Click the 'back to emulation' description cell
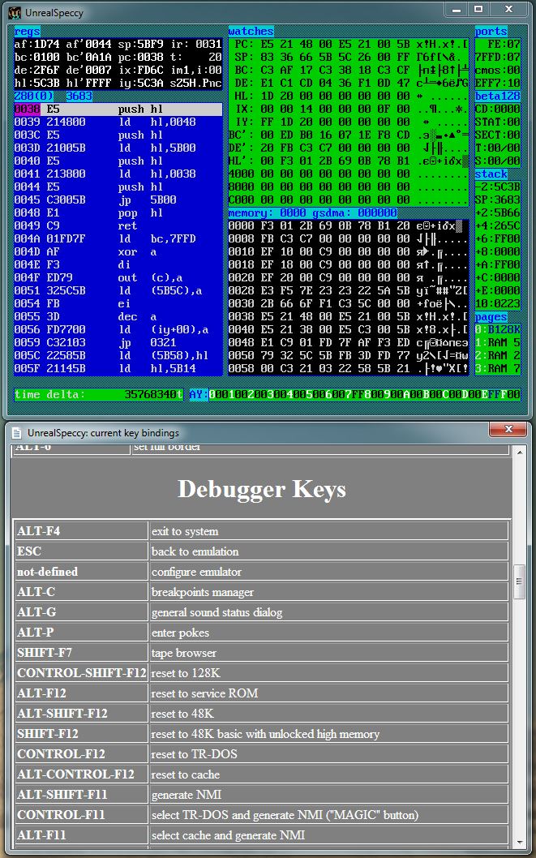The image size is (536, 858). tap(328, 551)
